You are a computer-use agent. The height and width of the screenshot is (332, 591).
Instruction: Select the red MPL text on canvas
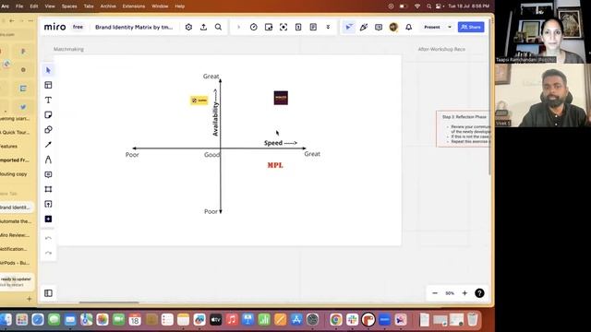[x=275, y=165]
